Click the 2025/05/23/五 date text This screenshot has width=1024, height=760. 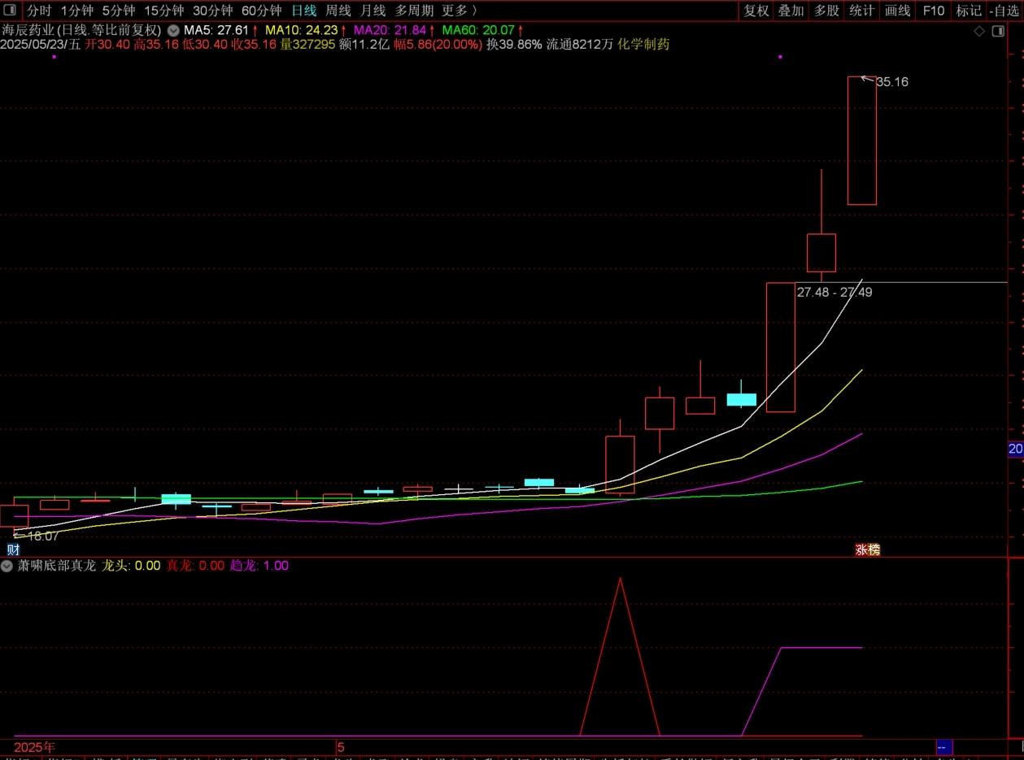click(x=41, y=45)
